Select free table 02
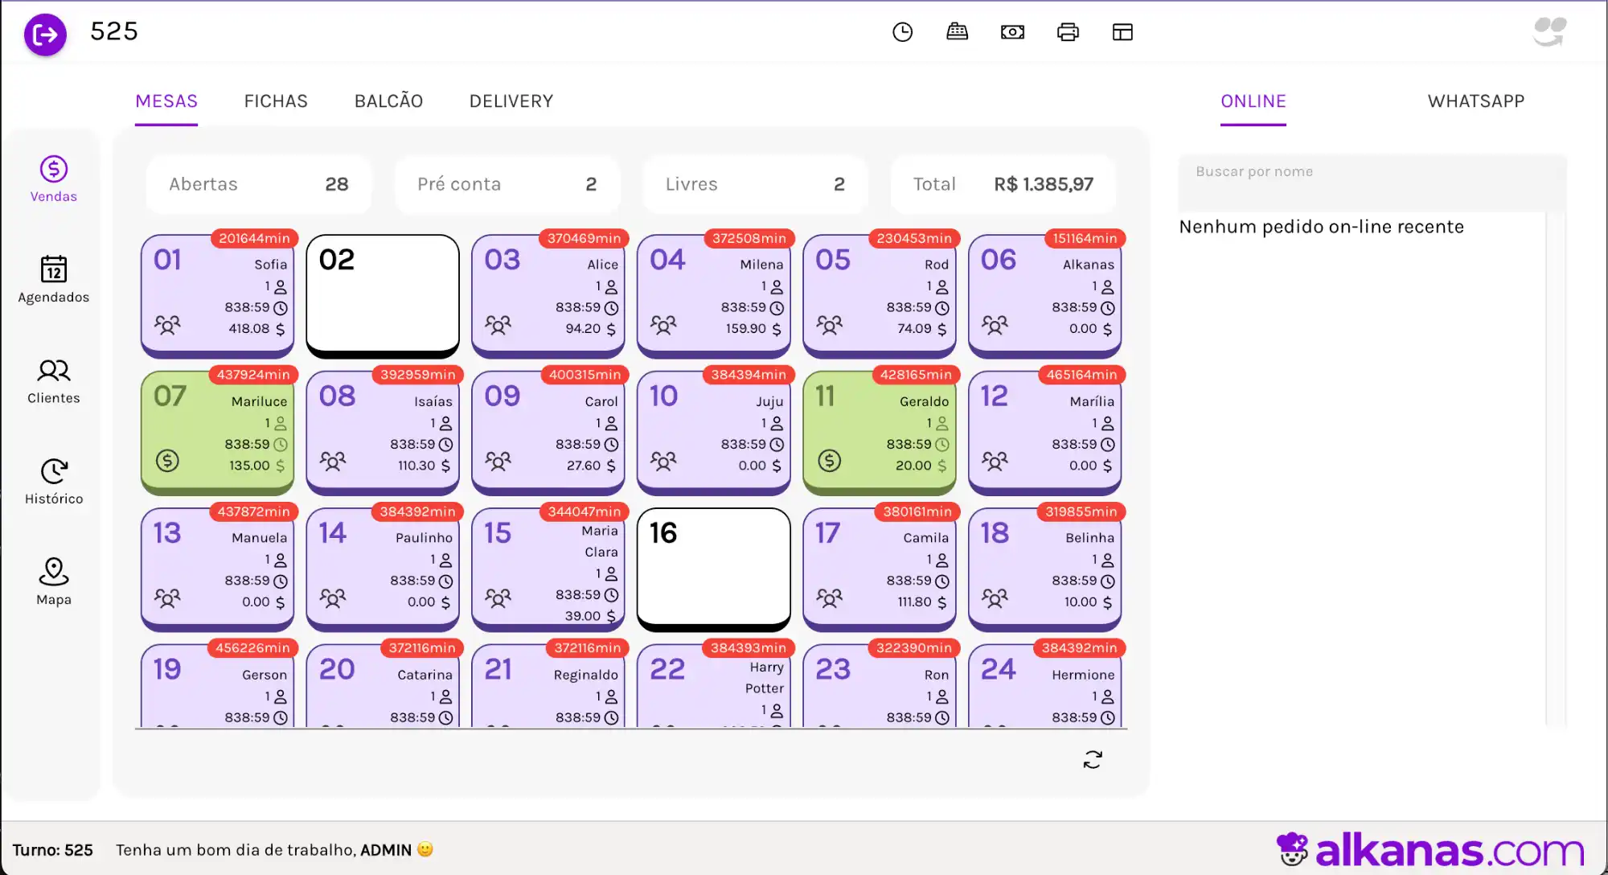This screenshot has width=1608, height=875. tap(383, 295)
